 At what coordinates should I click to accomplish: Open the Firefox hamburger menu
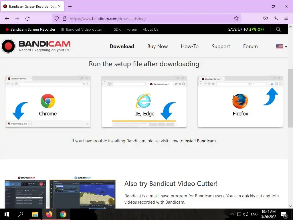coord(286,18)
